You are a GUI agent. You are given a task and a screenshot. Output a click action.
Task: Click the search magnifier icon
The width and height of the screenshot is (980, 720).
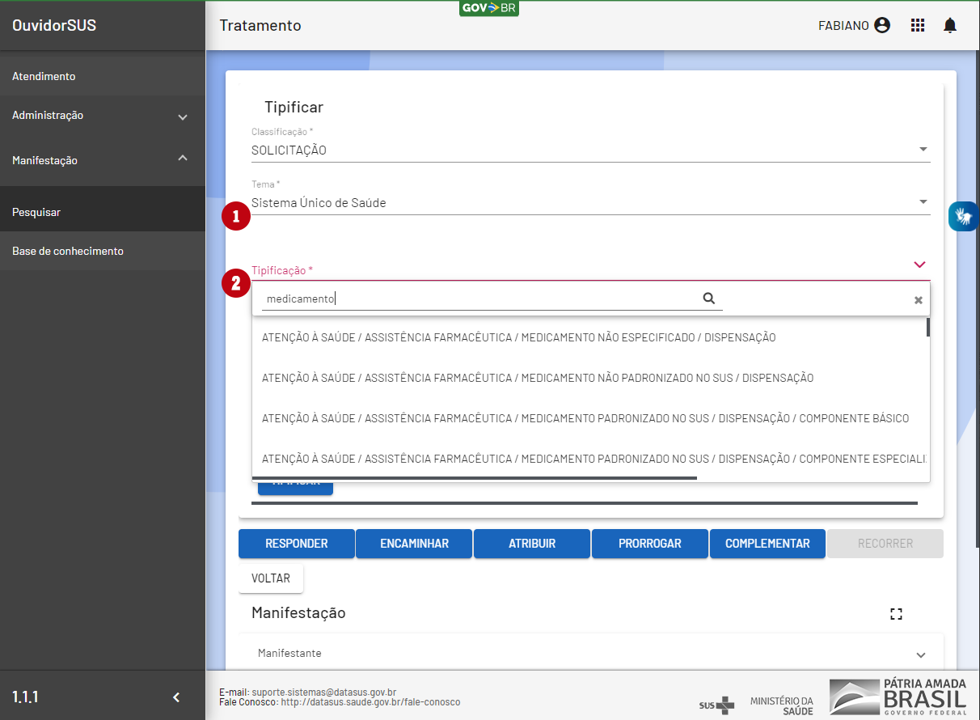[709, 299]
